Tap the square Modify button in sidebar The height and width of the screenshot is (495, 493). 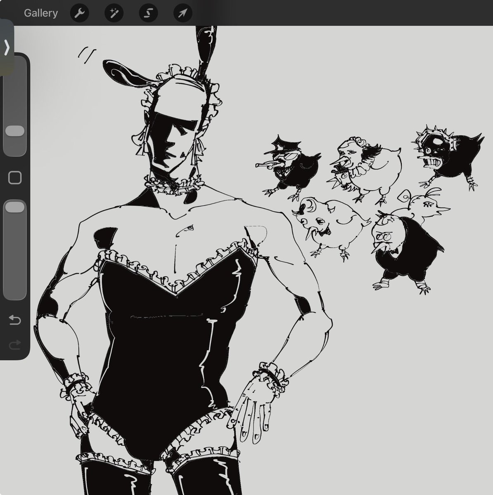15,178
